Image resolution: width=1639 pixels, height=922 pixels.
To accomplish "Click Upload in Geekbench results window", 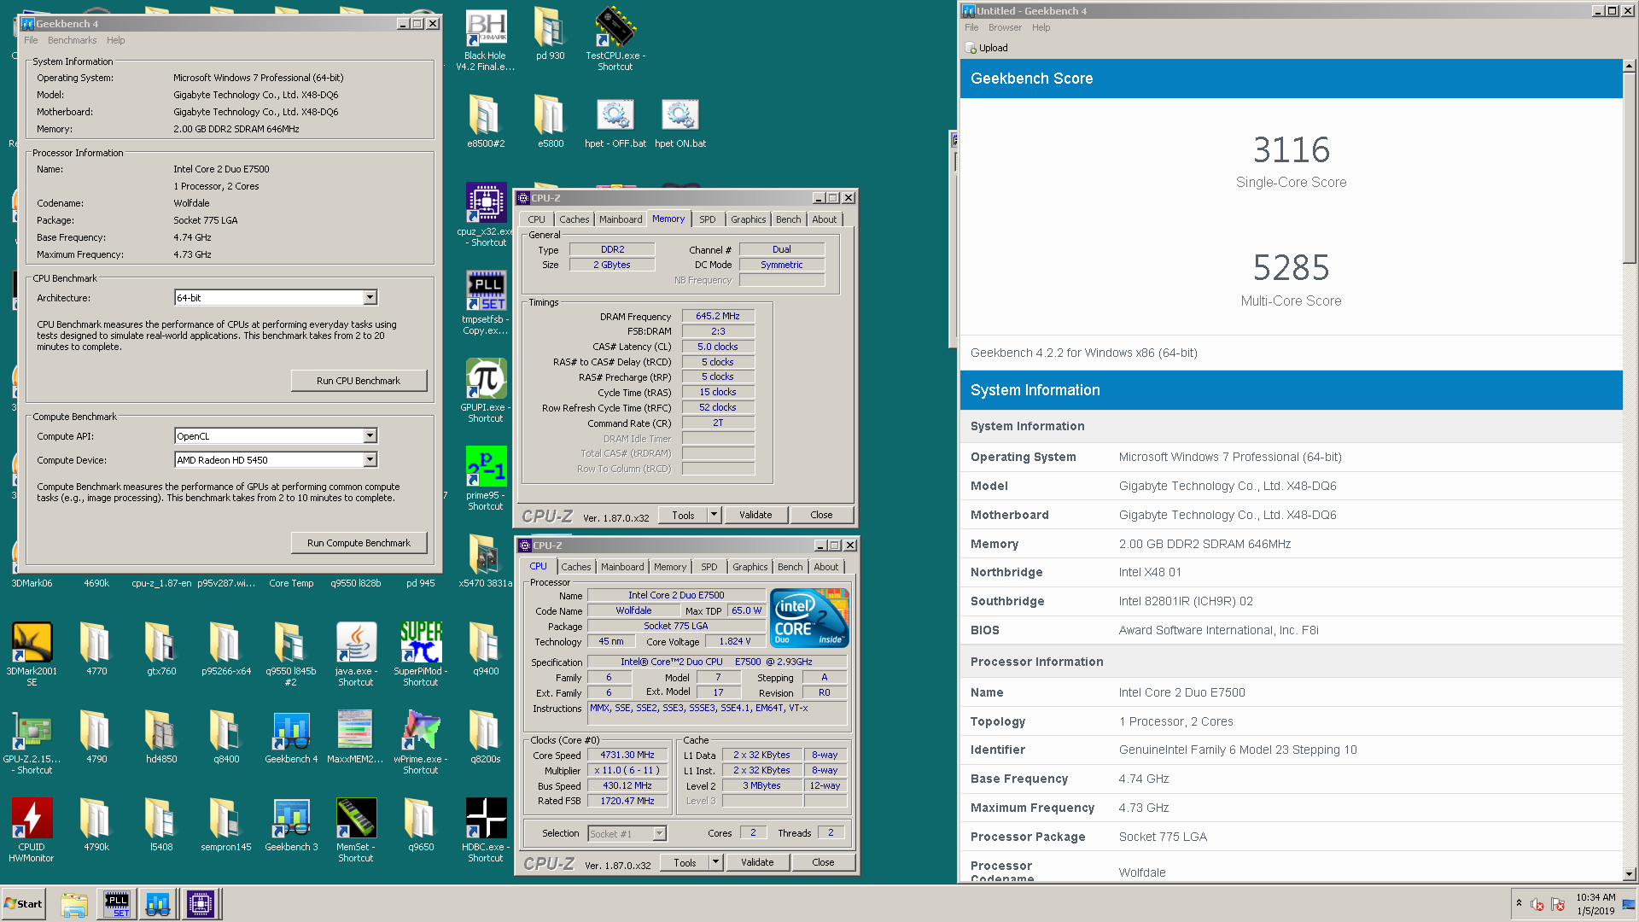I will (x=987, y=48).
